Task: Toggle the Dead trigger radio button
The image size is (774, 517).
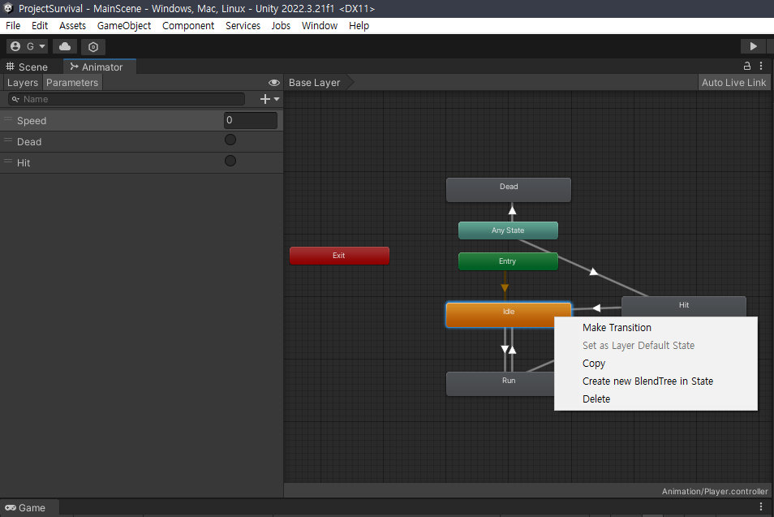Action: point(230,140)
